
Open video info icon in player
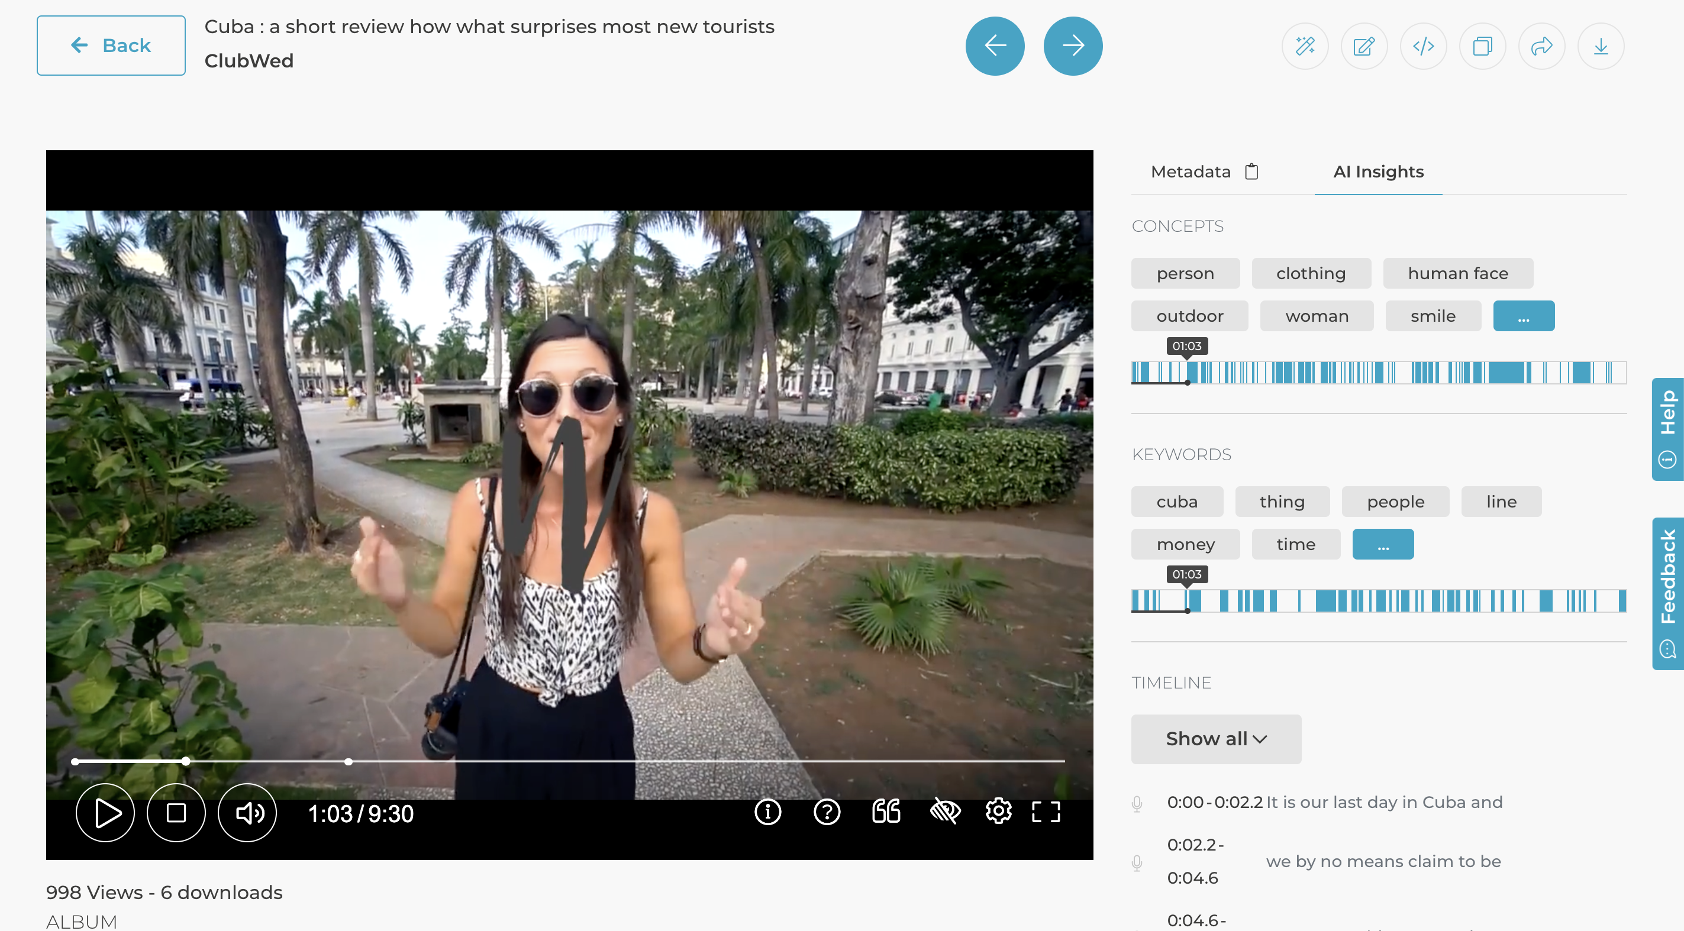click(x=767, y=812)
